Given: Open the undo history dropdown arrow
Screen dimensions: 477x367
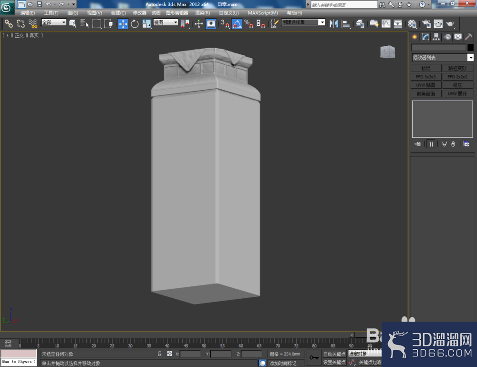Looking at the screenshot, I should pos(55,4).
